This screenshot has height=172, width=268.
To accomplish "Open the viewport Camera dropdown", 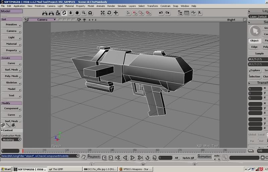I will click(x=42, y=20).
